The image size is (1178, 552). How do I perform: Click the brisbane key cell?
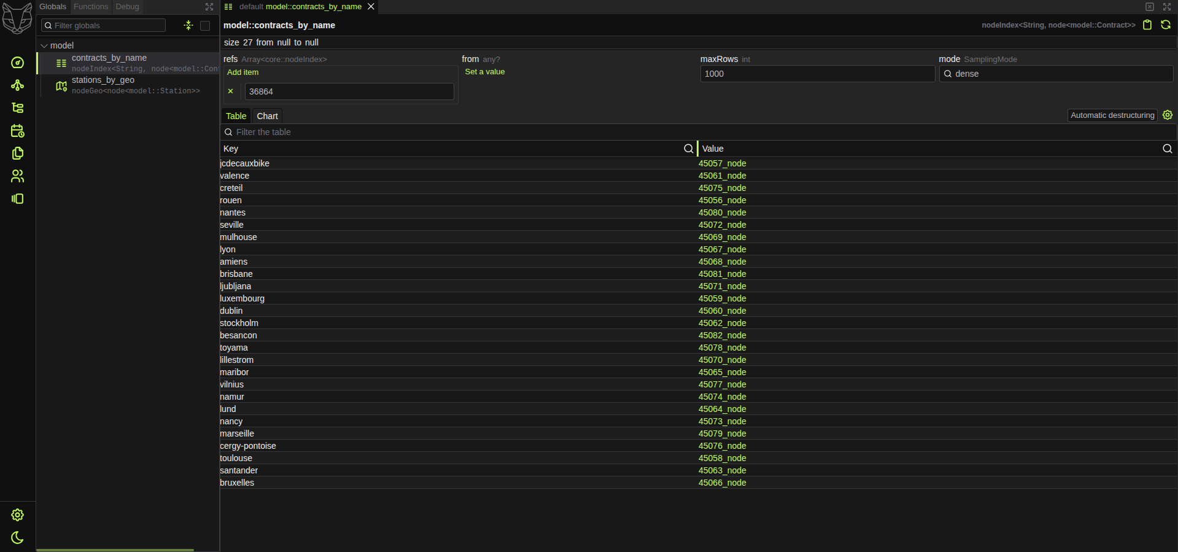point(459,274)
